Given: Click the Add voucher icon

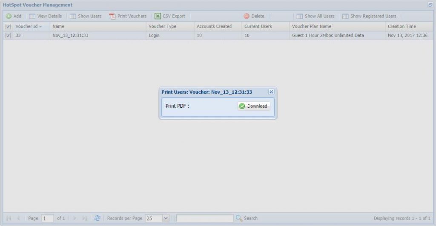Looking at the screenshot, I should pos(9,16).
